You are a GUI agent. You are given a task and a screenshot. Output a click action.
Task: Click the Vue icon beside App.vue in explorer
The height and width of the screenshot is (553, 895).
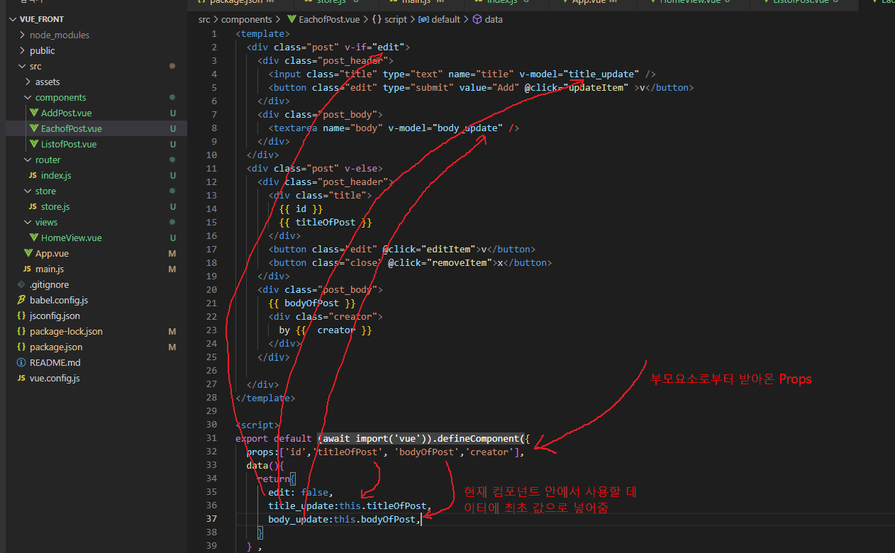click(x=28, y=253)
